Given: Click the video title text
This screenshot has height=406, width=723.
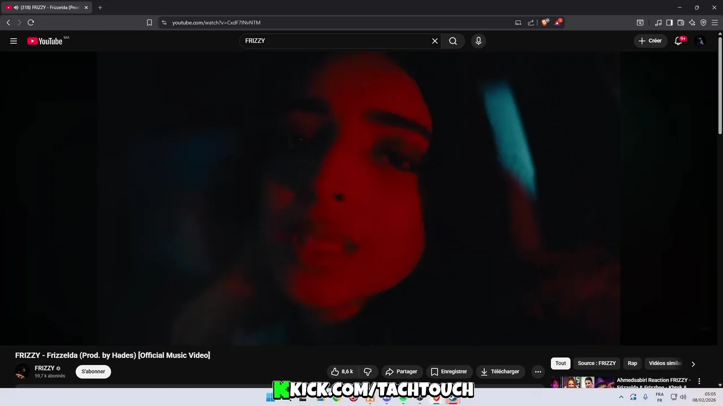Looking at the screenshot, I should click(x=112, y=355).
